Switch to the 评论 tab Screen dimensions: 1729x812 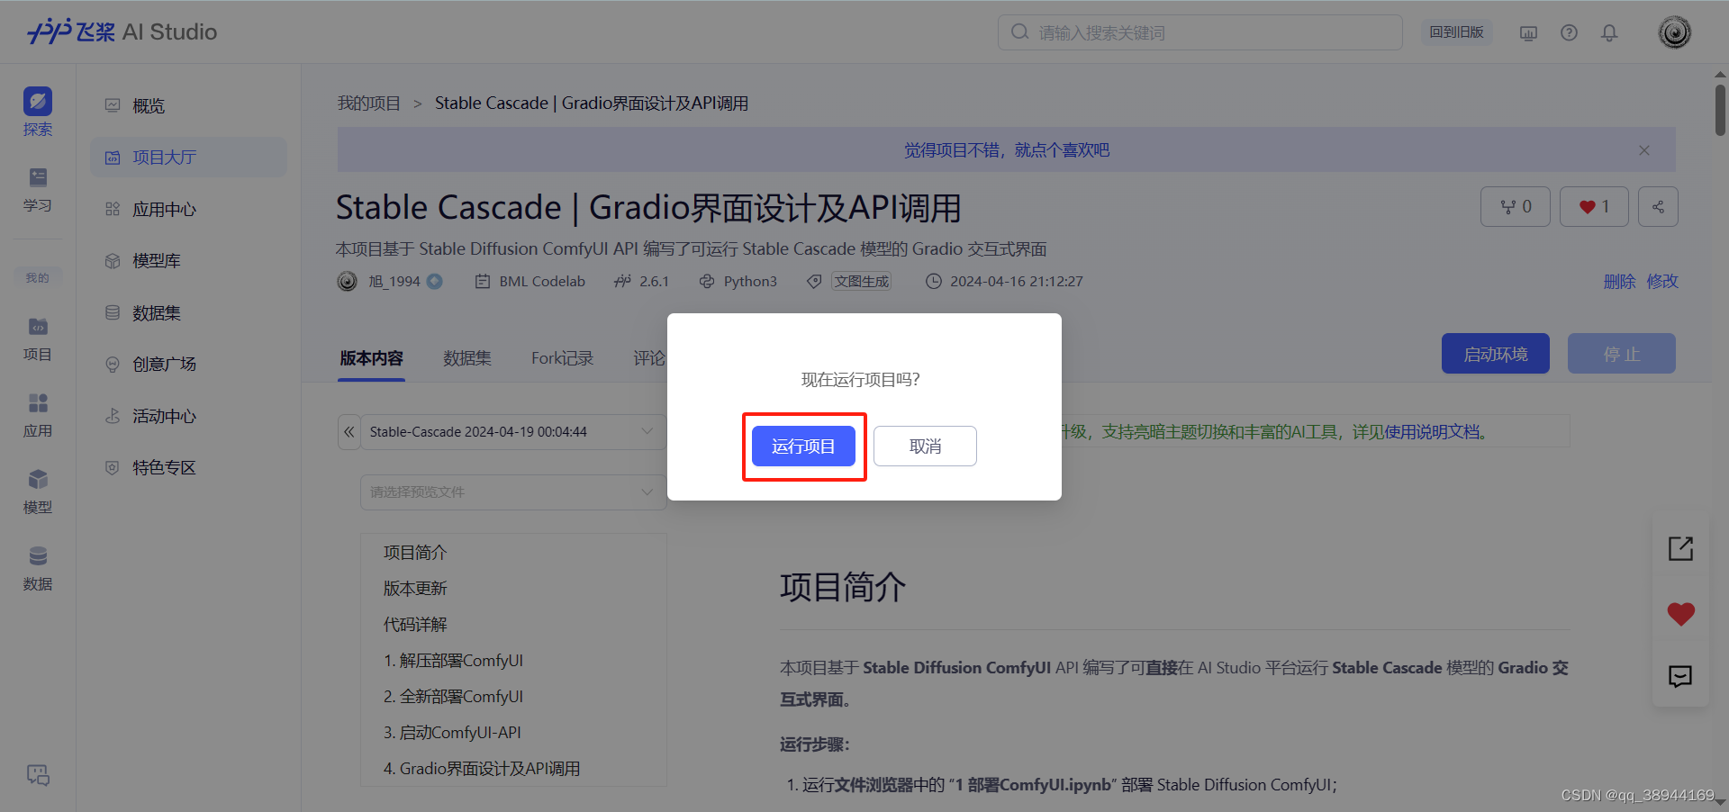649,358
